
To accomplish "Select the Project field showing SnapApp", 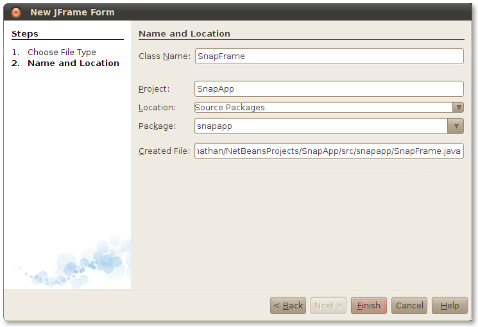I will 329,89.
